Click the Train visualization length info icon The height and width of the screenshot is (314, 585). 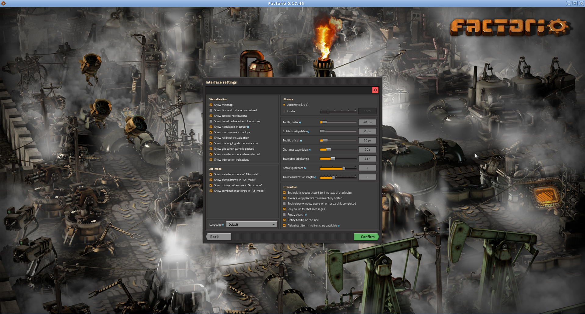pyautogui.click(x=315, y=177)
